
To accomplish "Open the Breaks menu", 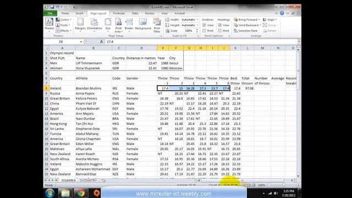I will pos(129,25).
